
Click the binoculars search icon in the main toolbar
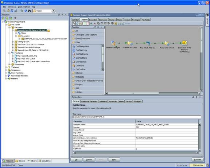(29, 11)
